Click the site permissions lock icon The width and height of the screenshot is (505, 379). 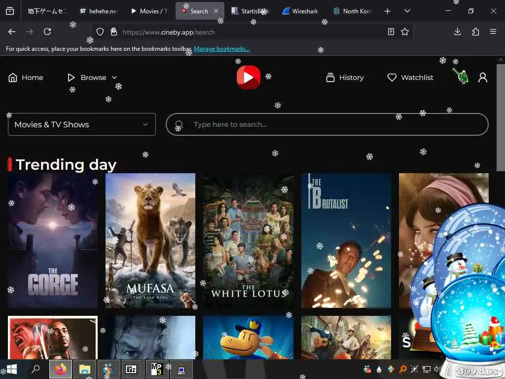[x=114, y=32]
